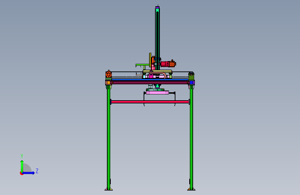300x195 pixels.
Task: Click the Y label on the axis triad
Action: click(22, 156)
